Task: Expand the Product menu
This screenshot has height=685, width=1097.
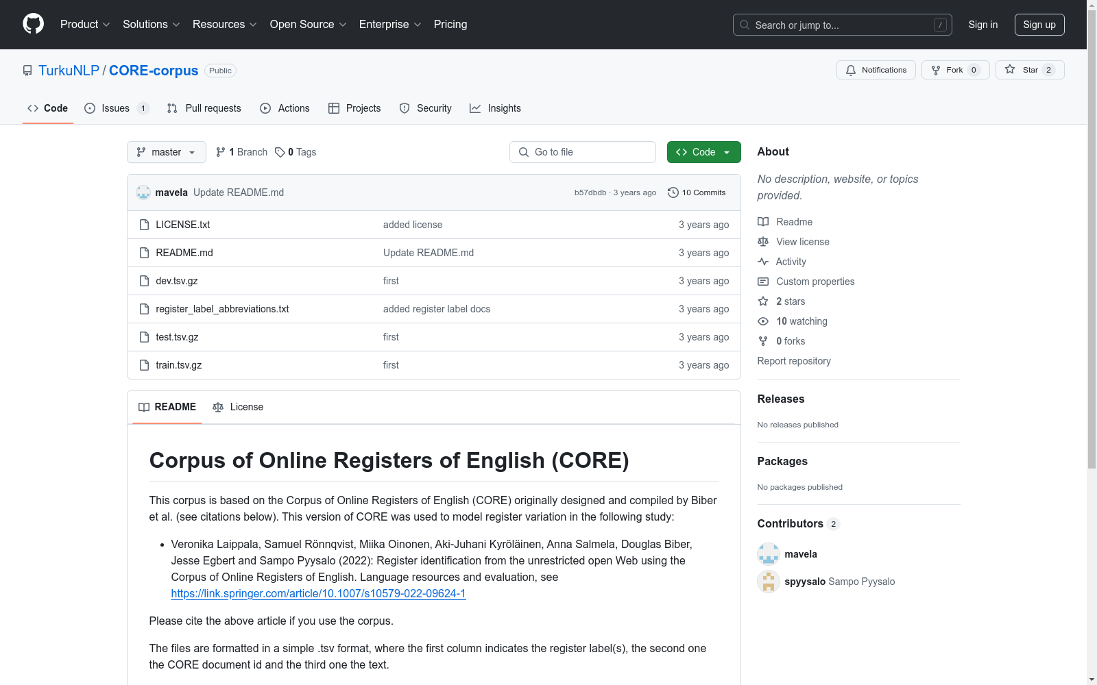Action: click(85, 24)
